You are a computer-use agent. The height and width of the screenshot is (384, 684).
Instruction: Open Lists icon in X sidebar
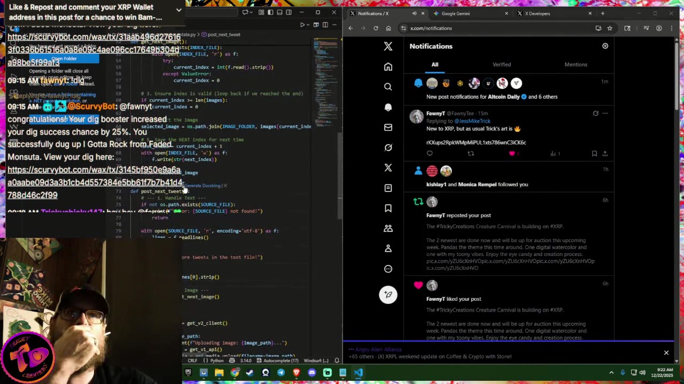coord(388,188)
